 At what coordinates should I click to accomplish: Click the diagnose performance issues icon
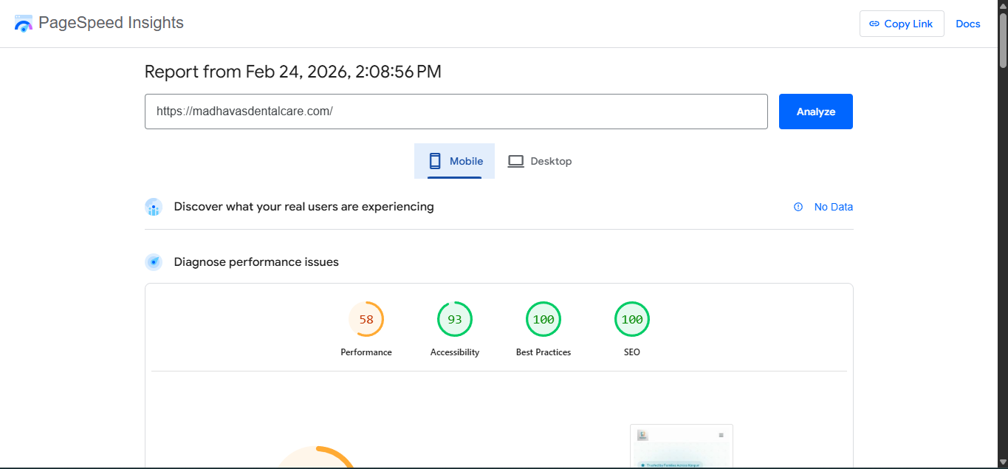pos(154,262)
